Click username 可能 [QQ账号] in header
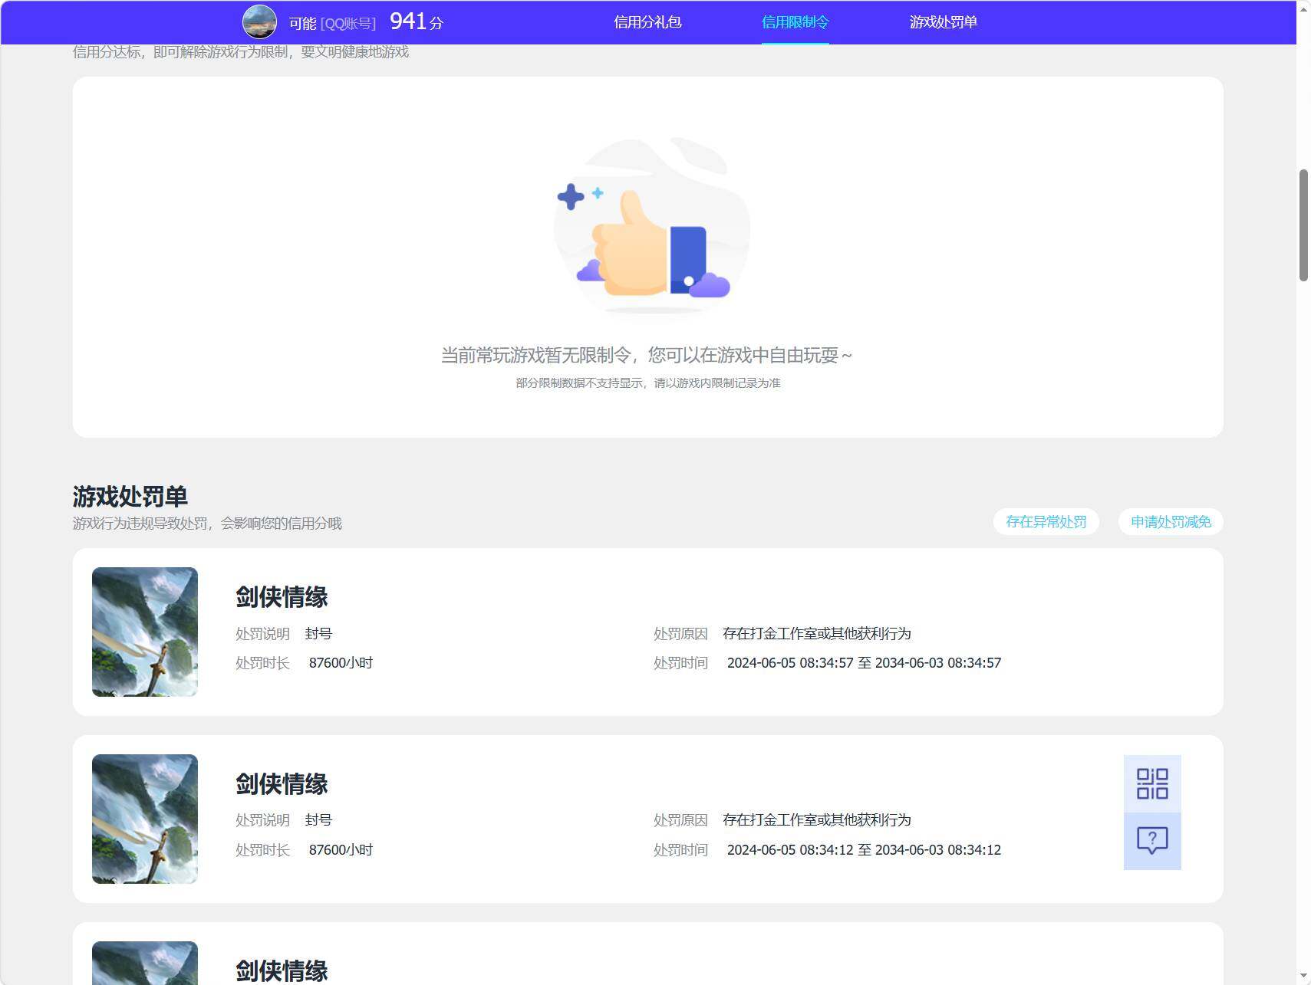Image resolution: width=1311 pixels, height=985 pixels. [x=332, y=23]
